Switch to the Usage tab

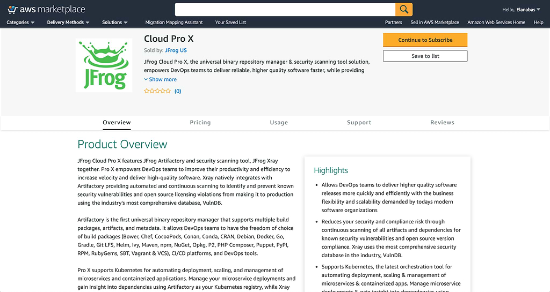(279, 122)
